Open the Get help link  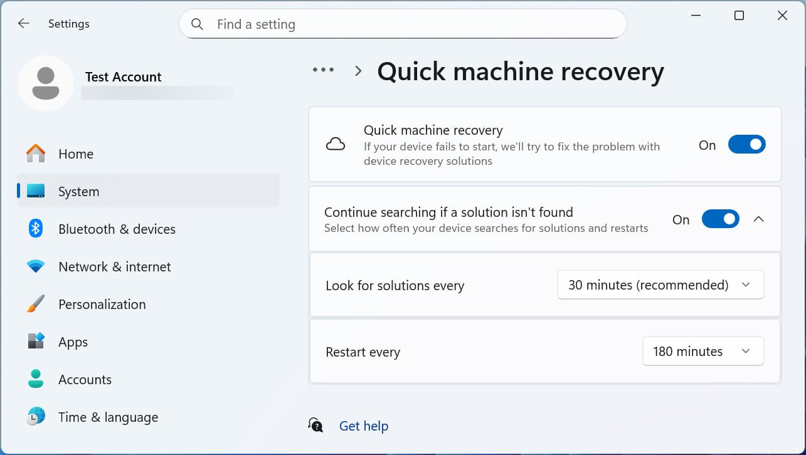click(364, 426)
